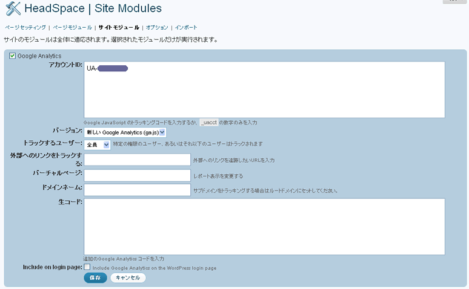Viewport: 469px width, 289px height.
Task: Click the 特定の権限のユーザー description text
Action: (x=188, y=144)
